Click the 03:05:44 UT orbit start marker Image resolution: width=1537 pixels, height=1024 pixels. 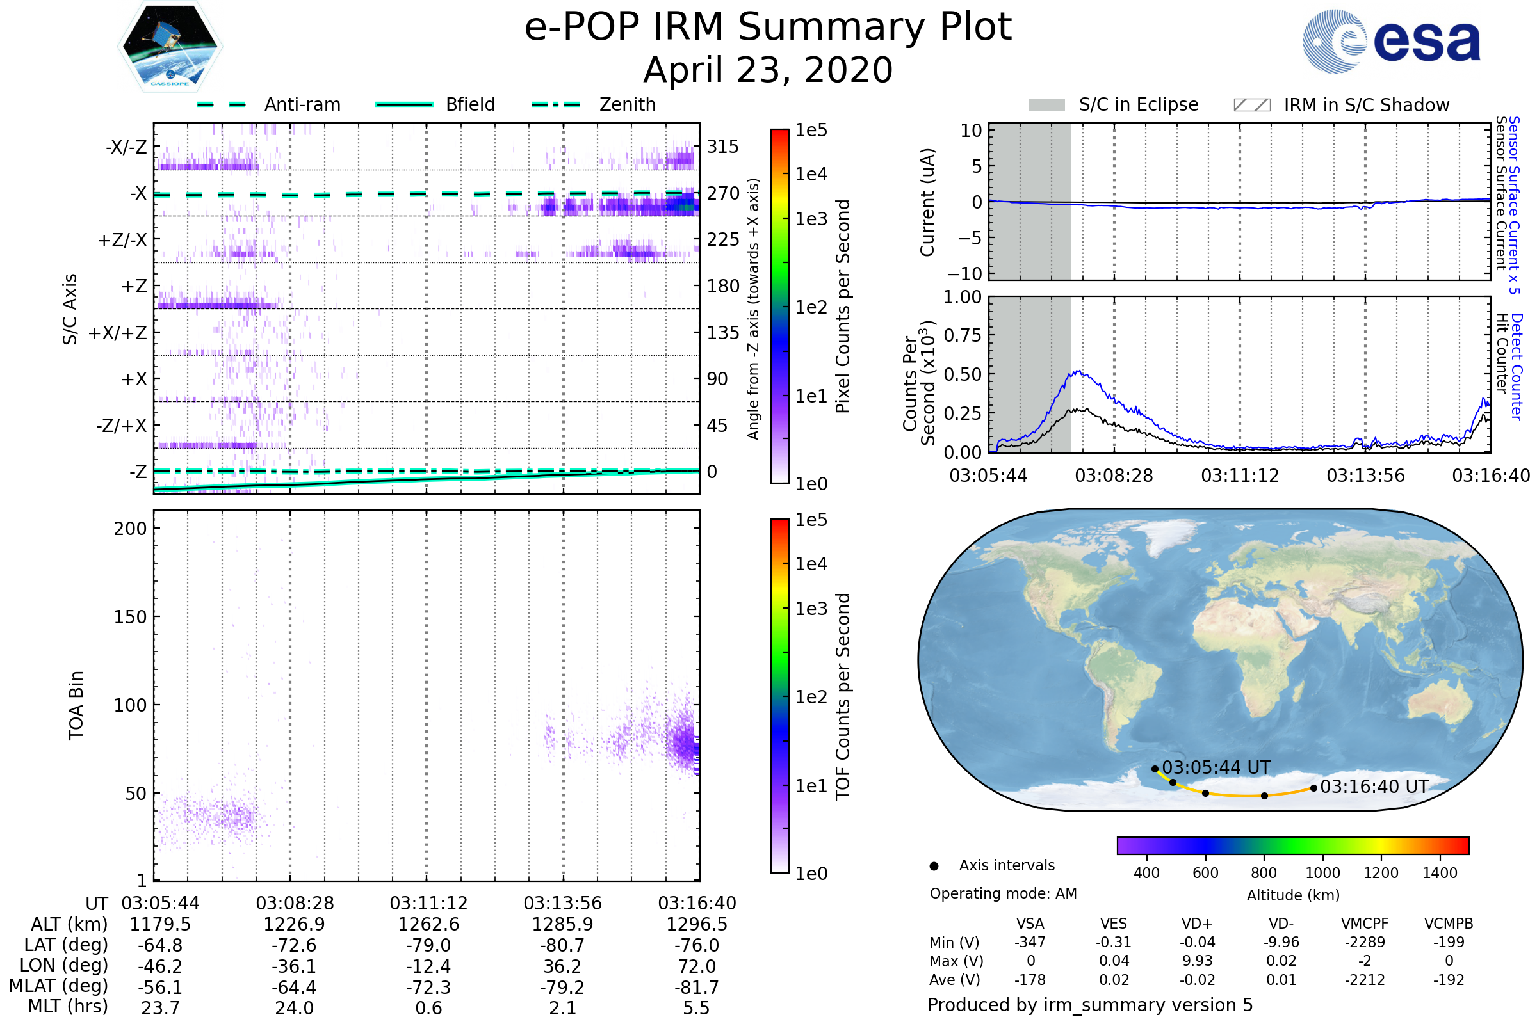point(1155,769)
